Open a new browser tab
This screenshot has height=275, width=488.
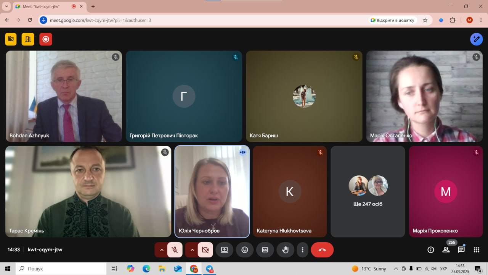[x=93, y=6]
